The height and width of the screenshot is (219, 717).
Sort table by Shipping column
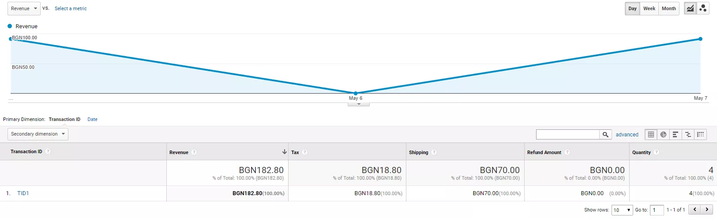(x=418, y=152)
